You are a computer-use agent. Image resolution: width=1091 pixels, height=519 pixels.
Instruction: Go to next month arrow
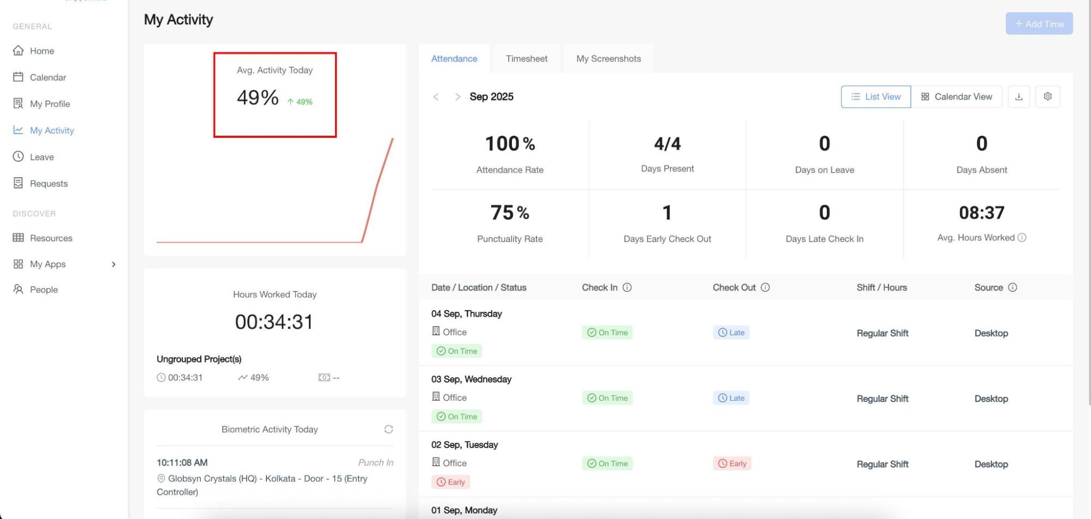pos(457,97)
